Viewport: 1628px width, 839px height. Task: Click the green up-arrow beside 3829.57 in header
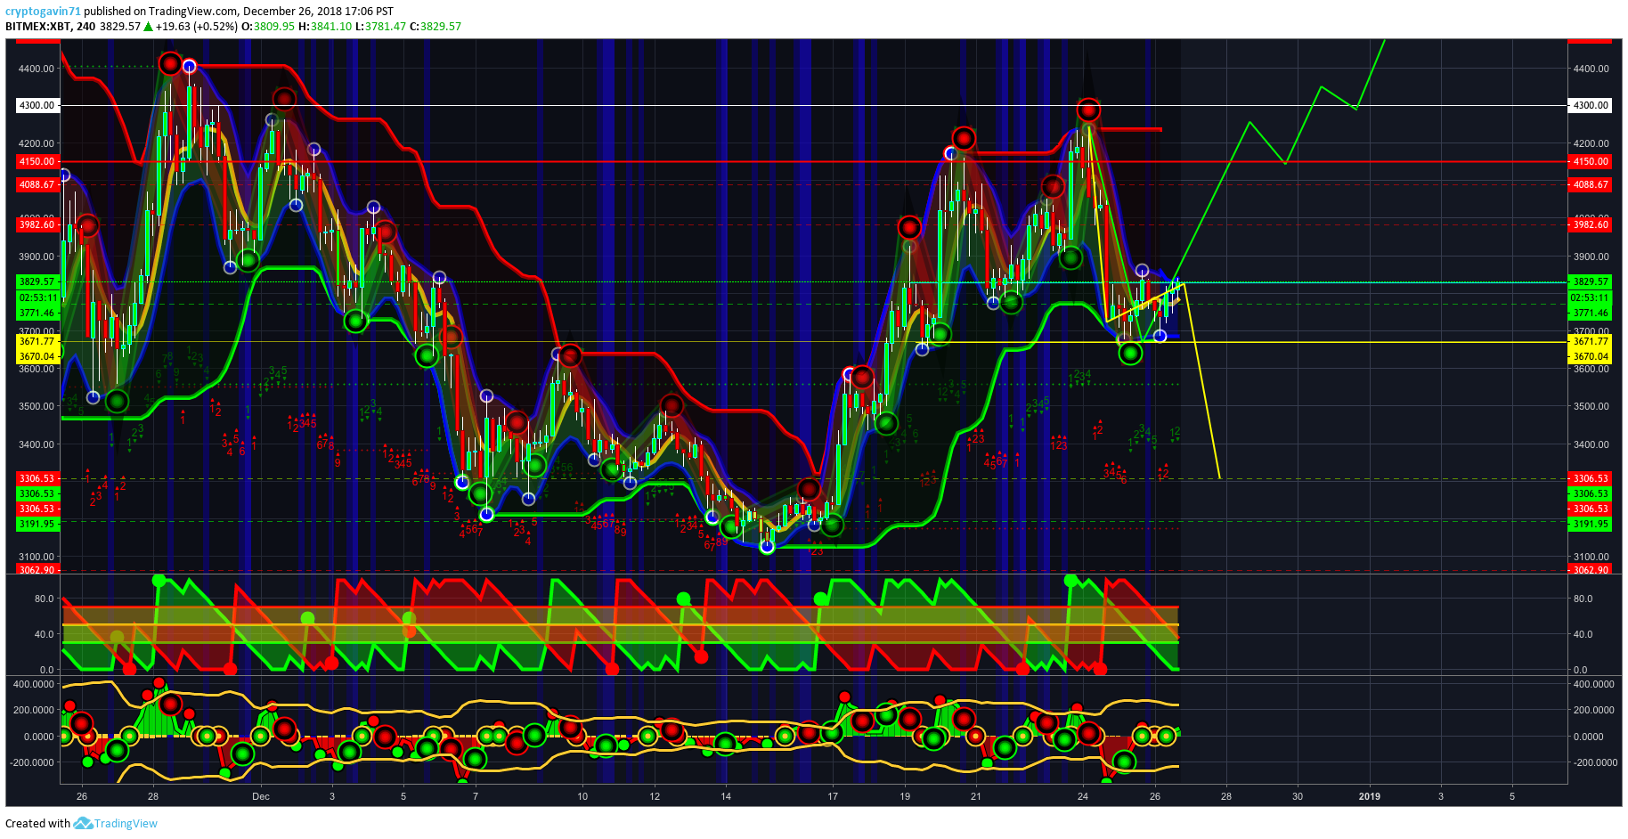[148, 27]
